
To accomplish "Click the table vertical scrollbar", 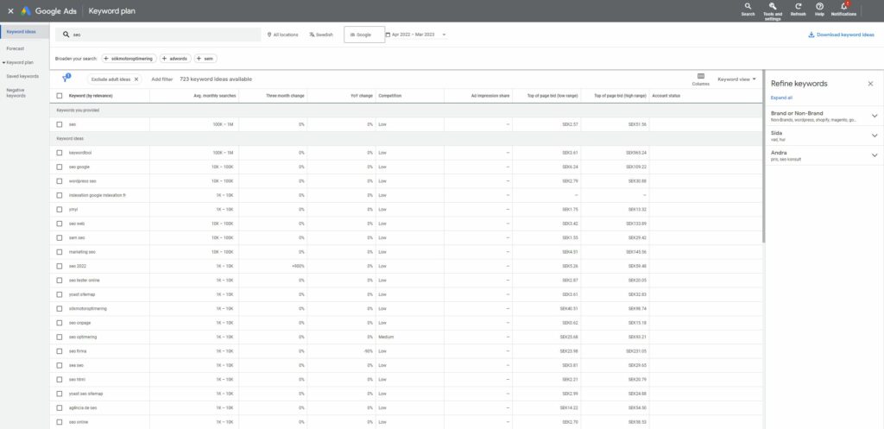I will pyautogui.click(x=763, y=156).
